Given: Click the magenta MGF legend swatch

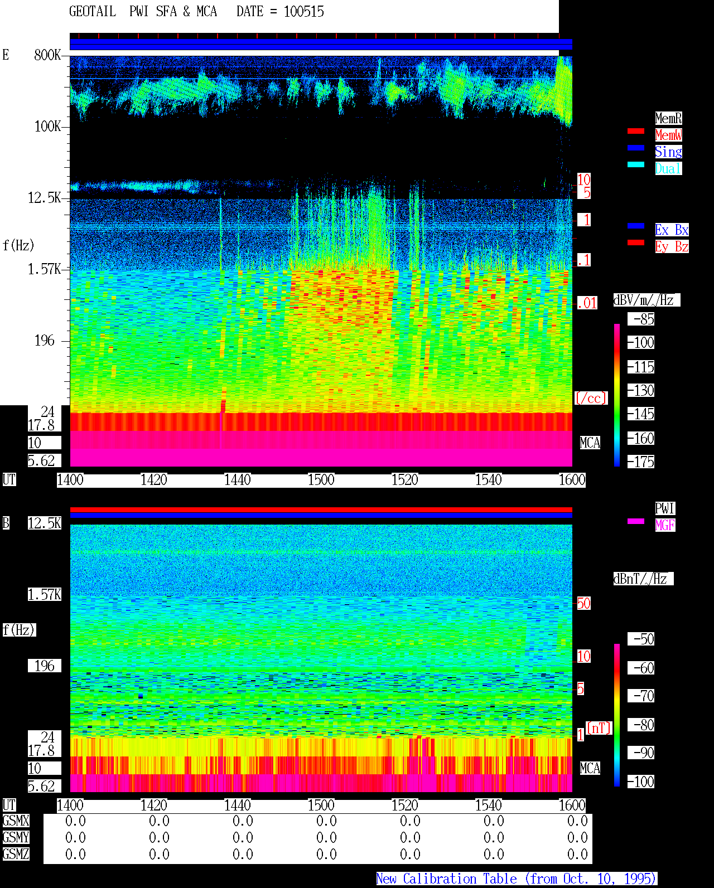Looking at the screenshot, I should coord(636,521).
